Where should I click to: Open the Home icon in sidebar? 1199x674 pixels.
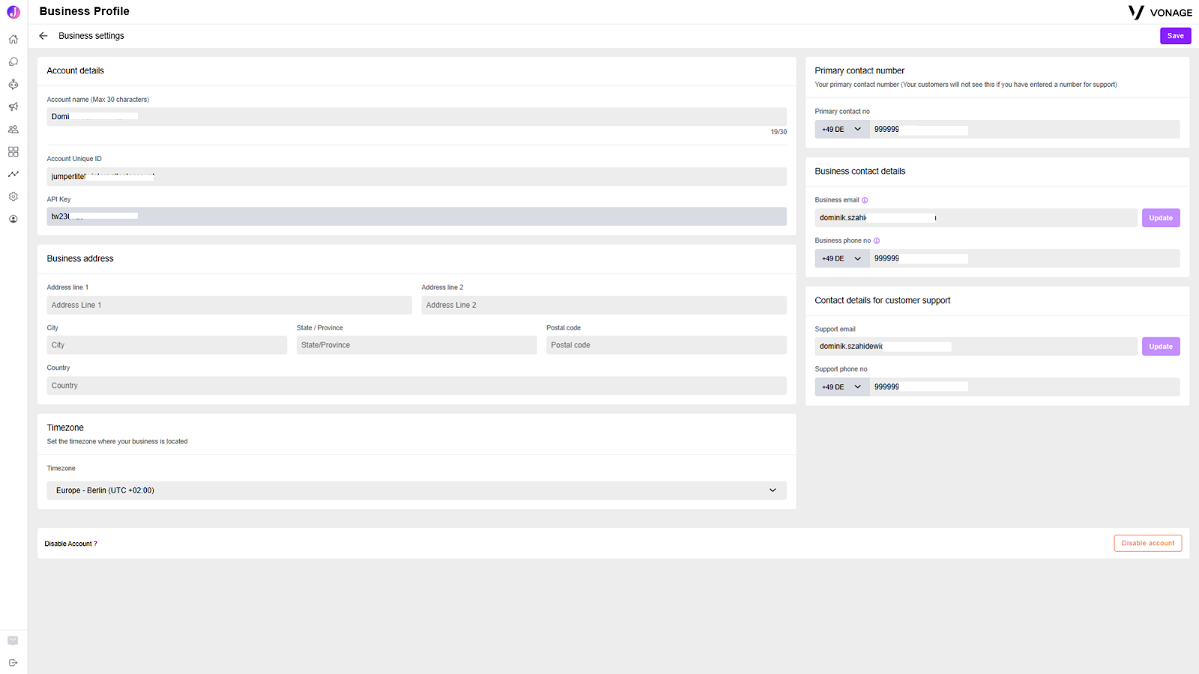pyautogui.click(x=13, y=40)
